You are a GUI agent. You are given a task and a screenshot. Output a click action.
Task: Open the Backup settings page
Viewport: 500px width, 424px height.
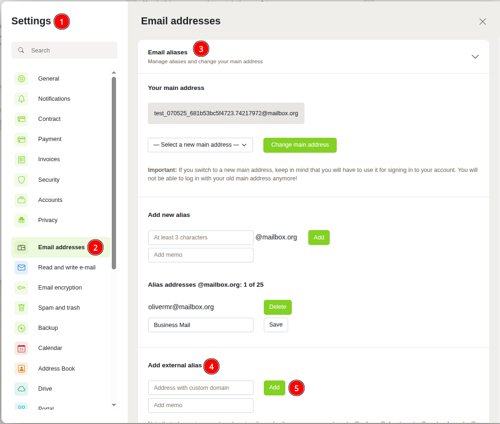pos(48,328)
